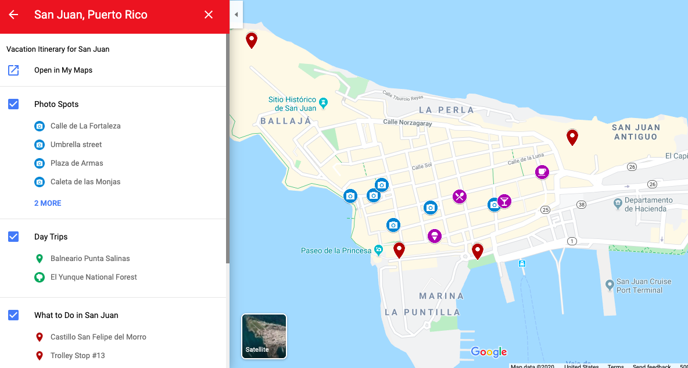Click the purple ice cream cone marker

[435, 236]
